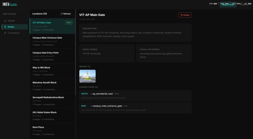Image resolution: width=253 pixels, height=139 pixels.
Task: Click the locations list scrollbar
Action: click(x=75, y=53)
